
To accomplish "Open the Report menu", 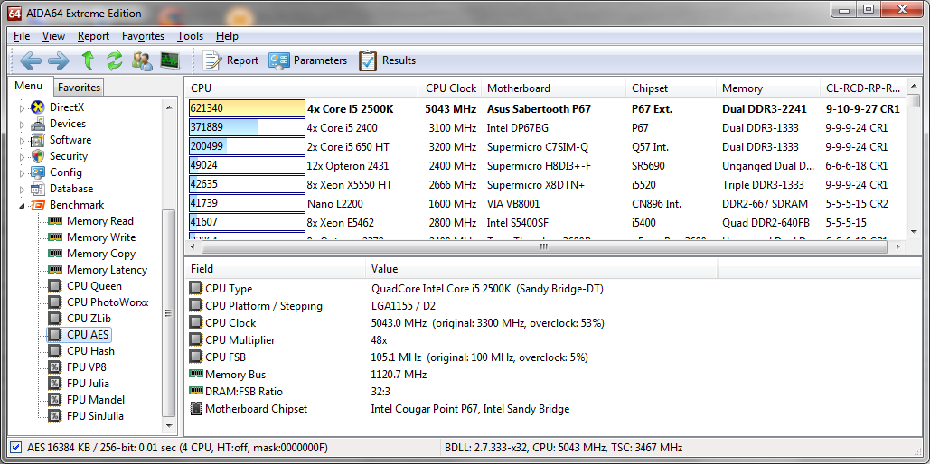I will [94, 36].
